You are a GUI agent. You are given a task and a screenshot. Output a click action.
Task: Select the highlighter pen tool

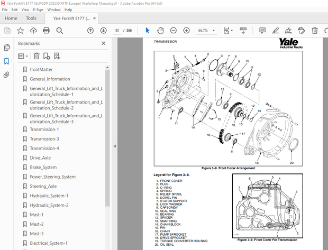point(275,31)
